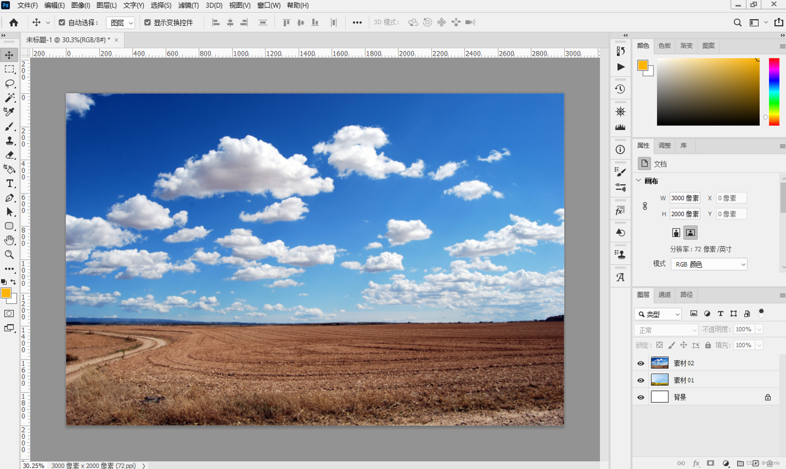
Task: Toggle layer filter on/off switch
Action: pyautogui.click(x=761, y=313)
